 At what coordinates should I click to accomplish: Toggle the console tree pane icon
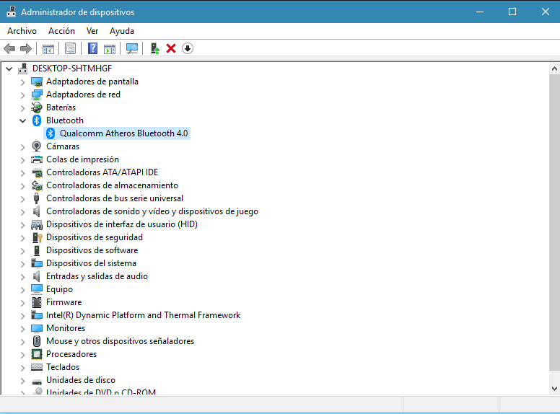click(48, 48)
